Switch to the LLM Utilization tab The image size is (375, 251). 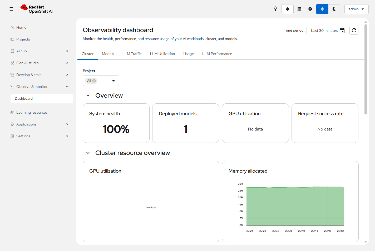pyautogui.click(x=162, y=54)
